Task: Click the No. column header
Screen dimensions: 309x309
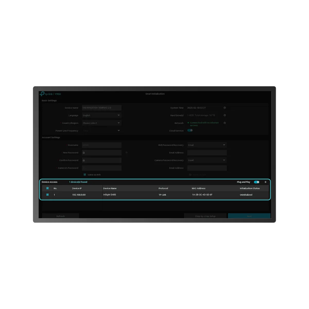Action: 55,188
